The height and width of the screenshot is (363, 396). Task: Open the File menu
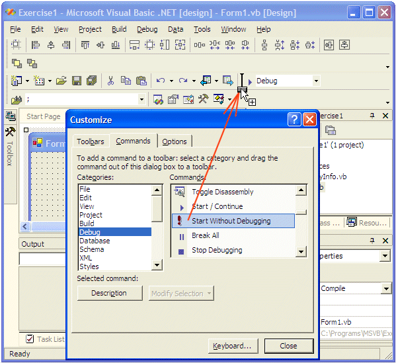15,29
